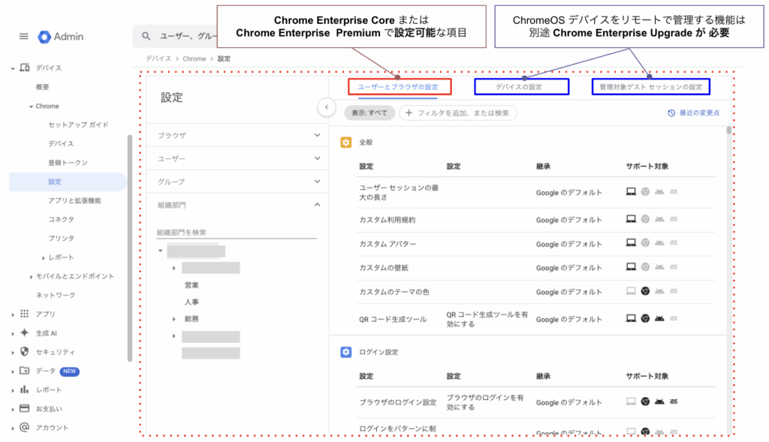
Task: Open the カスタムの壁紙 setting
Action: 384,268
